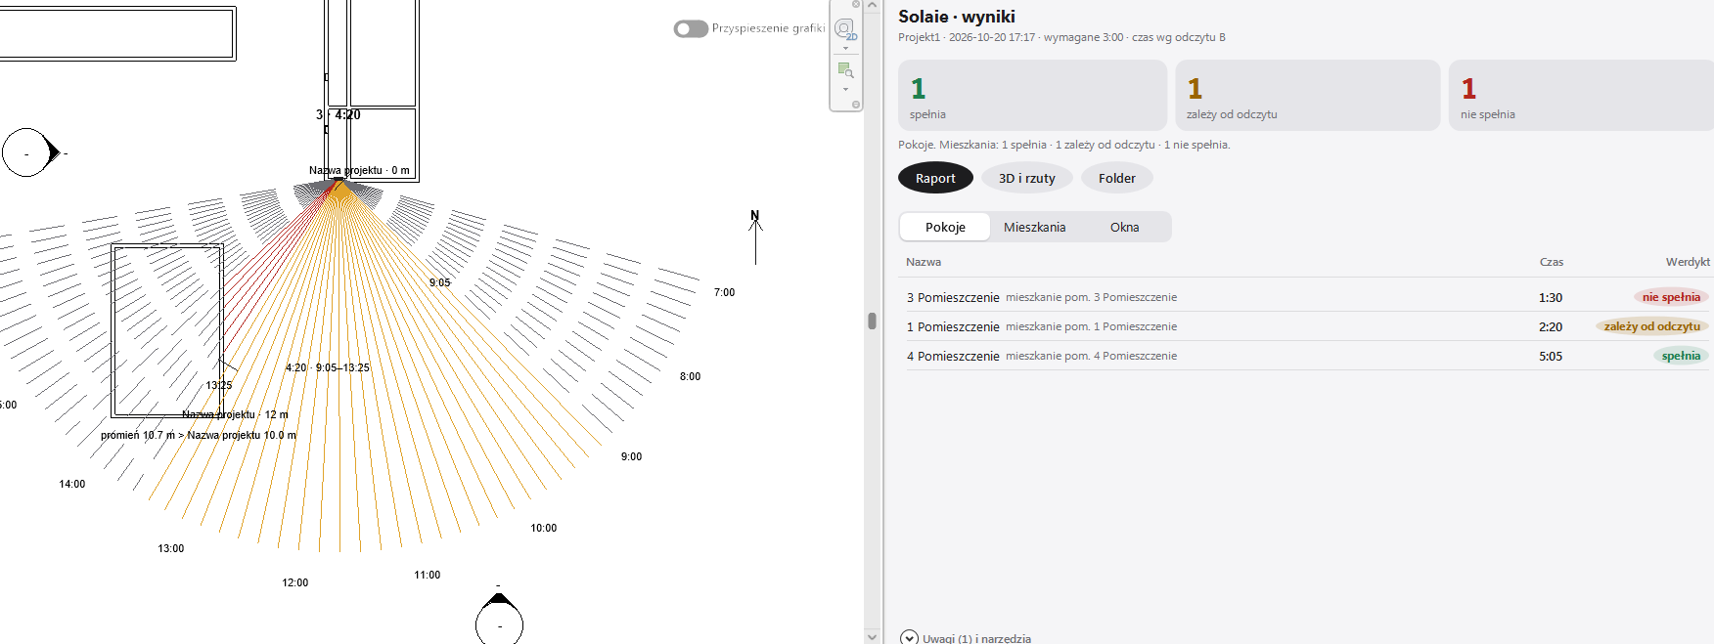The image size is (1714, 644).
Task: Switch to the Mieszkania tab
Action: click(1034, 227)
